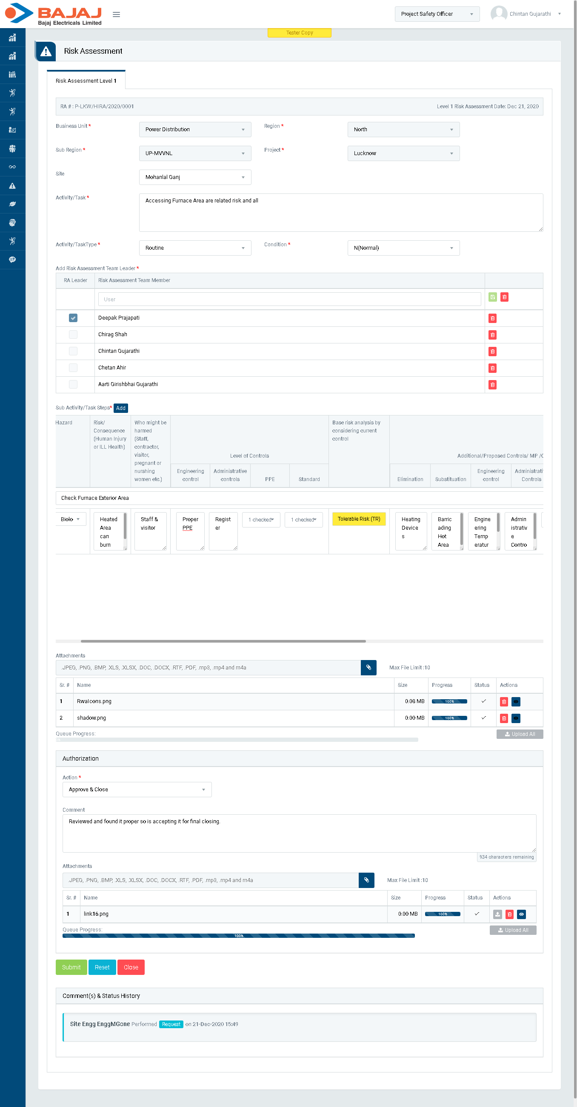This screenshot has width=577, height=1107.
Task: Delete the link16.png attachment
Action: [x=509, y=914]
